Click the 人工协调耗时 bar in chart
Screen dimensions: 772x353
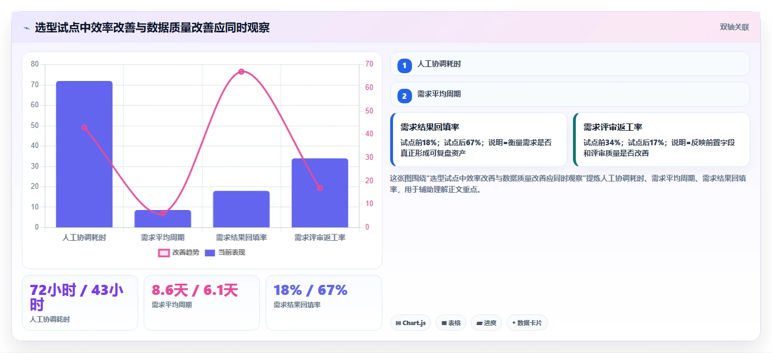(x=84, y=154)
